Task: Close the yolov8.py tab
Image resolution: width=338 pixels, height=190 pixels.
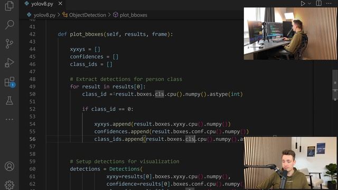Action: tap(60, 4)
